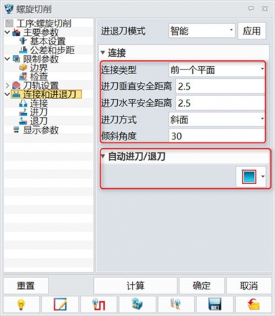Click the light bulb hint icon

click(x=21, y=304)
